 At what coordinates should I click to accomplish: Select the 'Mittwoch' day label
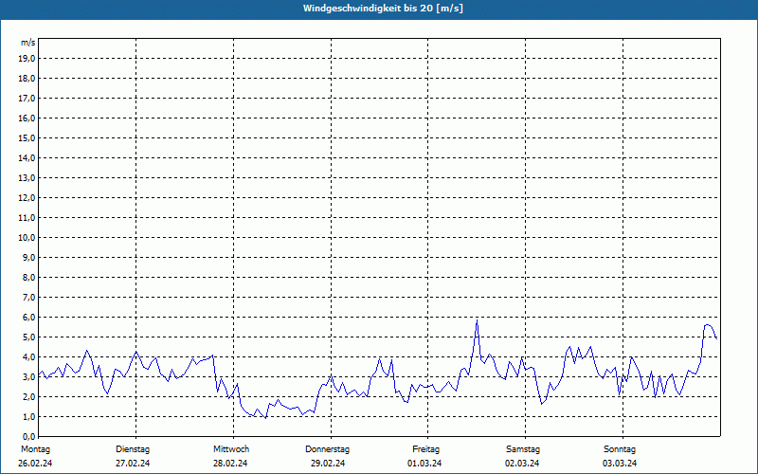[x=231, y=449]
